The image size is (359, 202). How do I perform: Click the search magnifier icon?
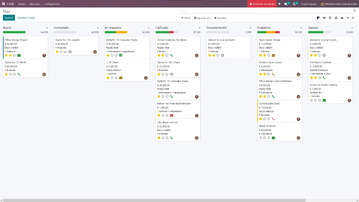(x=354, y=11)
